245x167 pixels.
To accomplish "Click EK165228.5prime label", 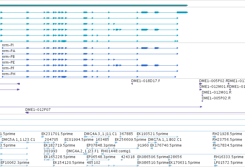I will [60, 157].
